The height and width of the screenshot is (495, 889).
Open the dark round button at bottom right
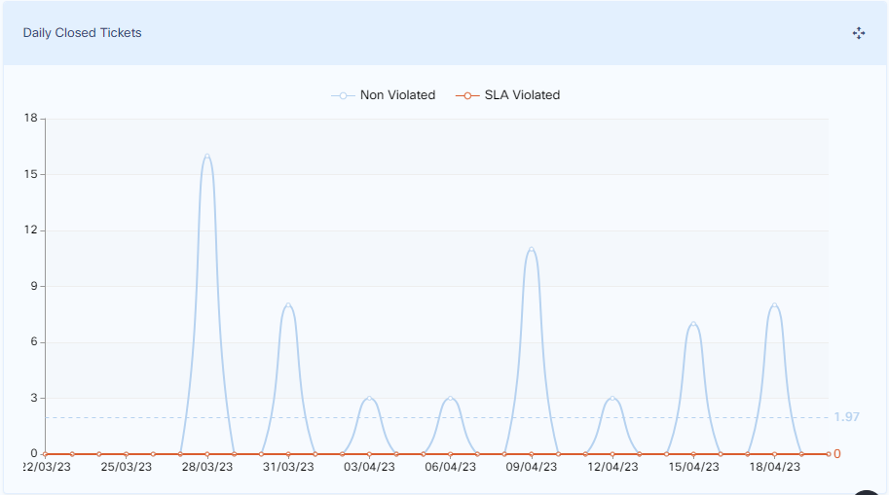(870, 489)
